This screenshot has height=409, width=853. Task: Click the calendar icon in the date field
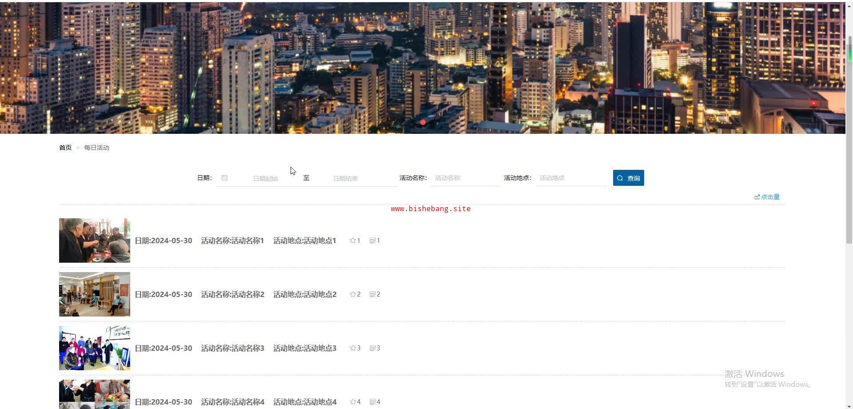click(224, 178)
